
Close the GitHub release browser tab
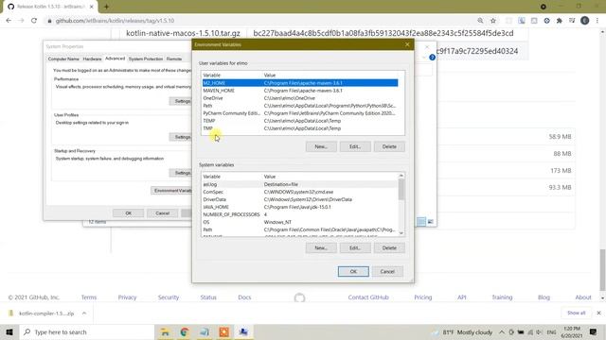92,7
